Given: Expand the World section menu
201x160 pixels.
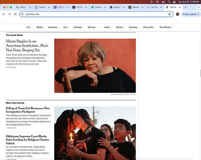Looking at the screenshot, I should click(x=40, y=27).
